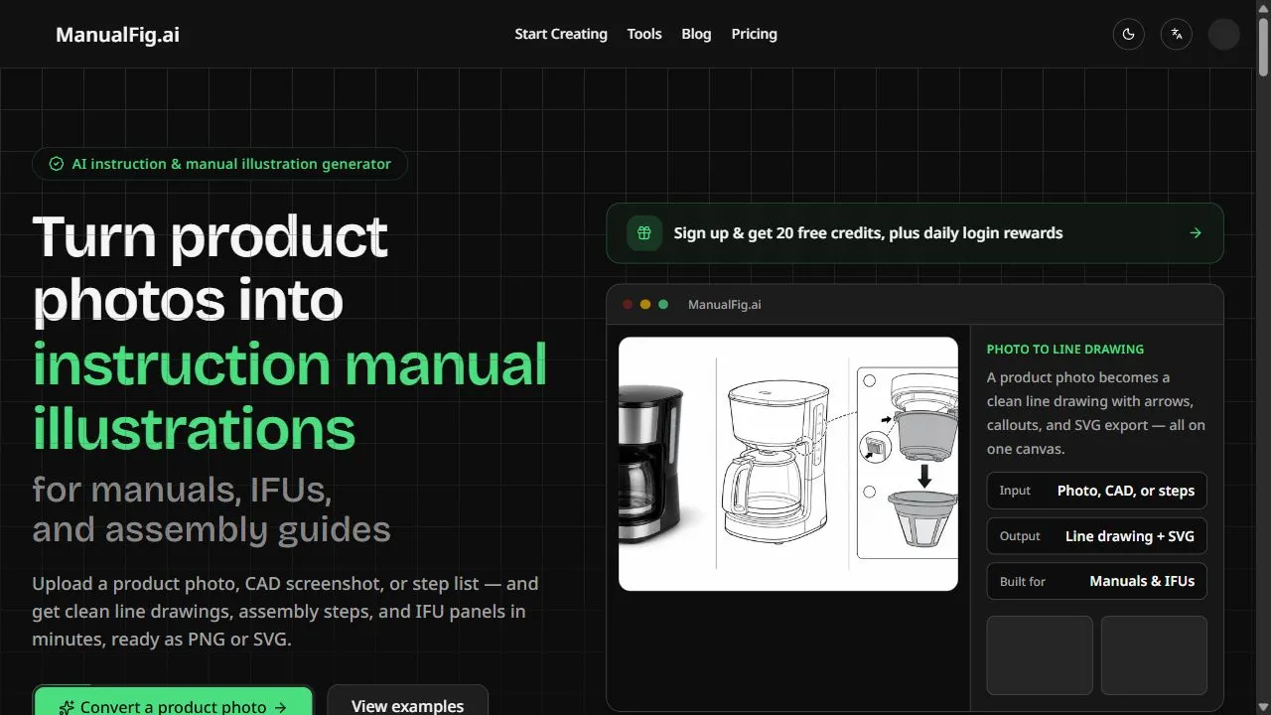
Task: Open Start Creating menu item
Action: [561, 34]
